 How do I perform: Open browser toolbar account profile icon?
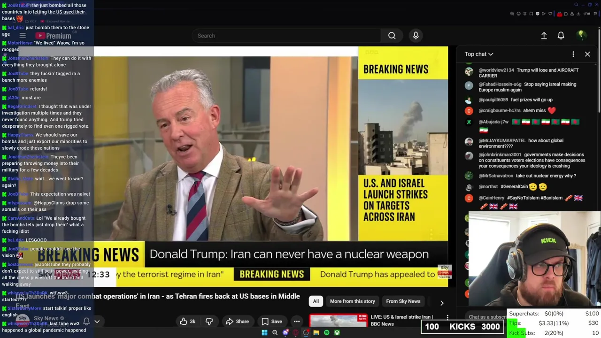coord(572,14)
